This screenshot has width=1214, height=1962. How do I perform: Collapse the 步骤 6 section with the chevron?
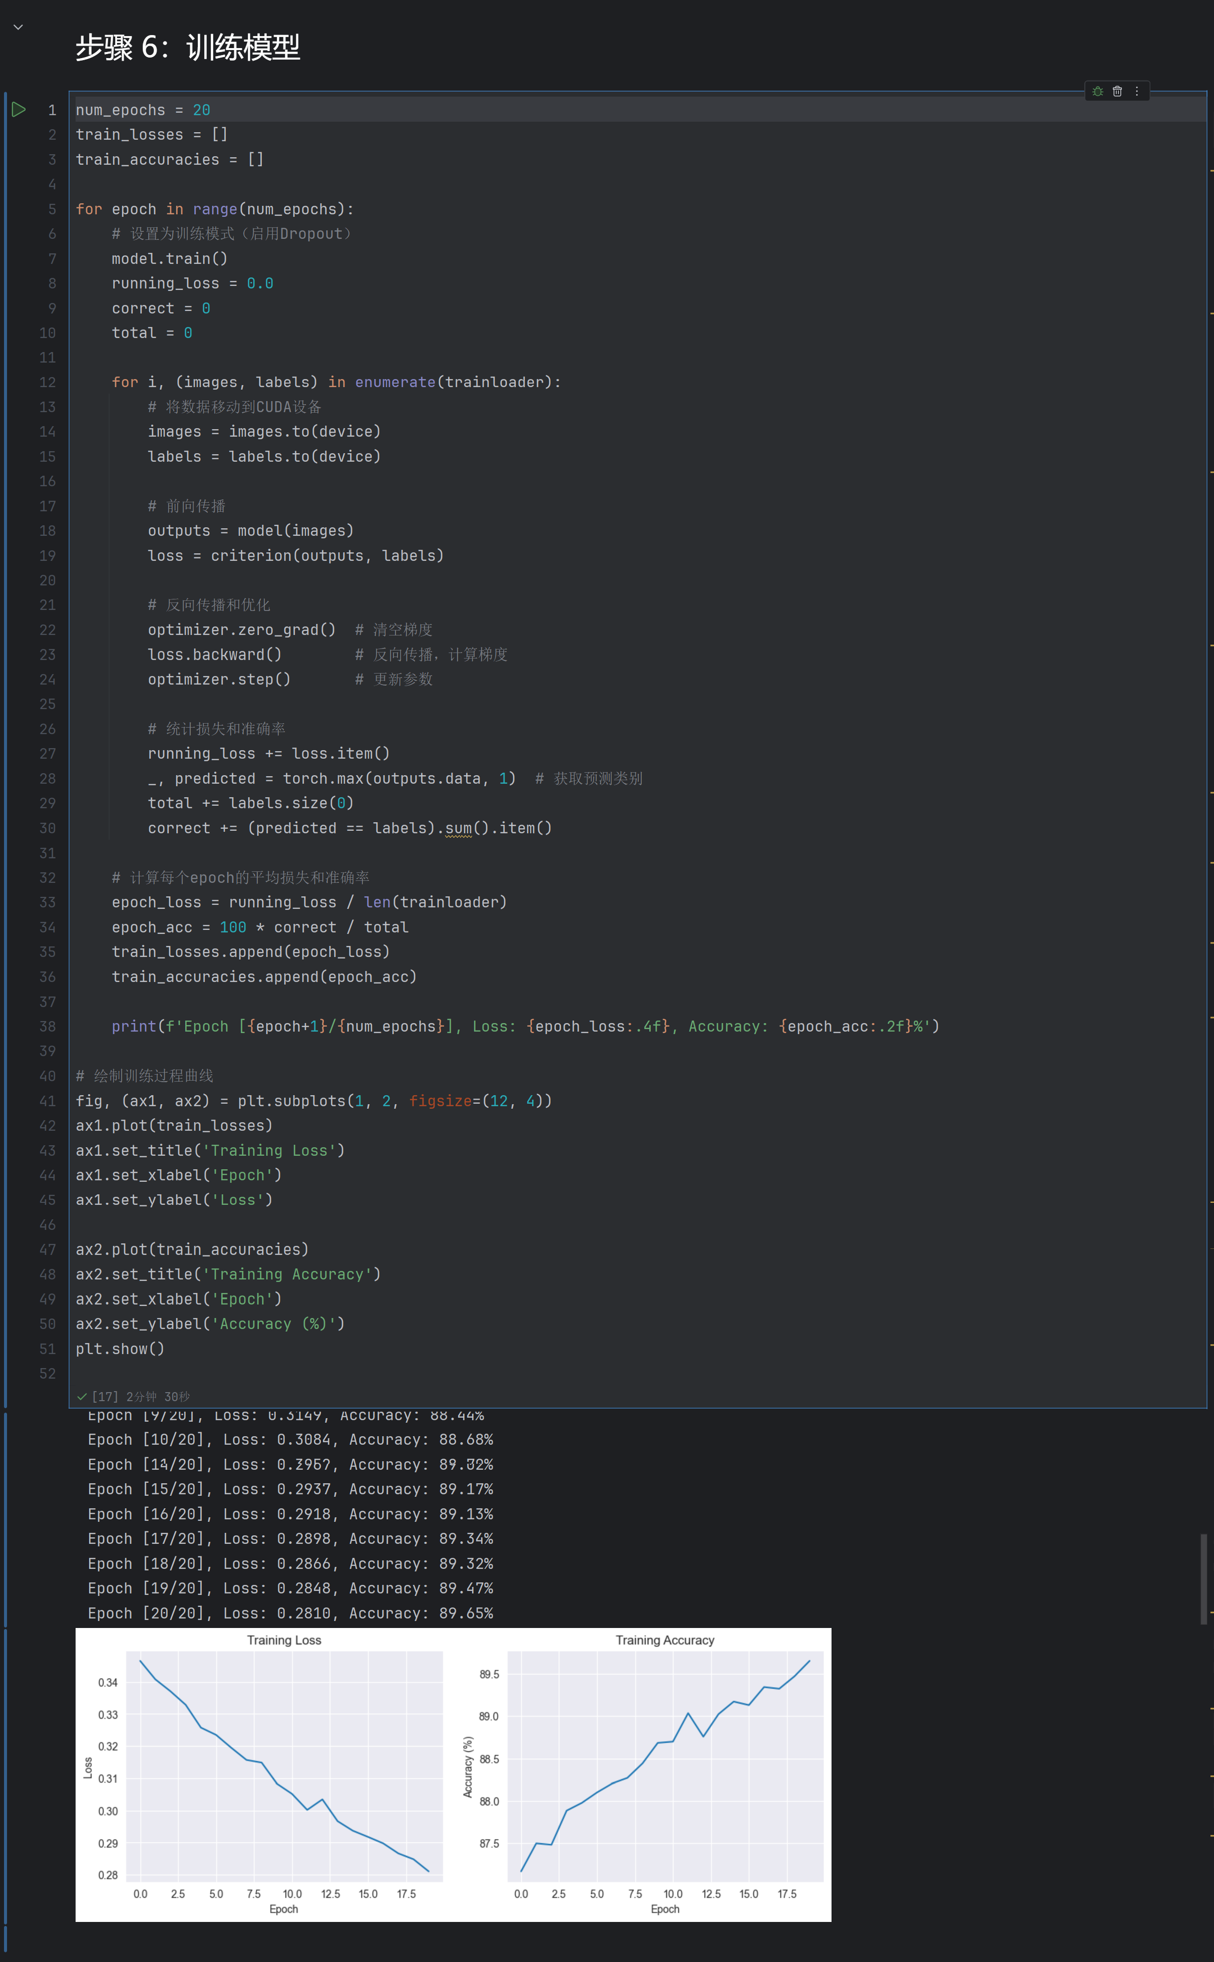[x=18, y=27]
